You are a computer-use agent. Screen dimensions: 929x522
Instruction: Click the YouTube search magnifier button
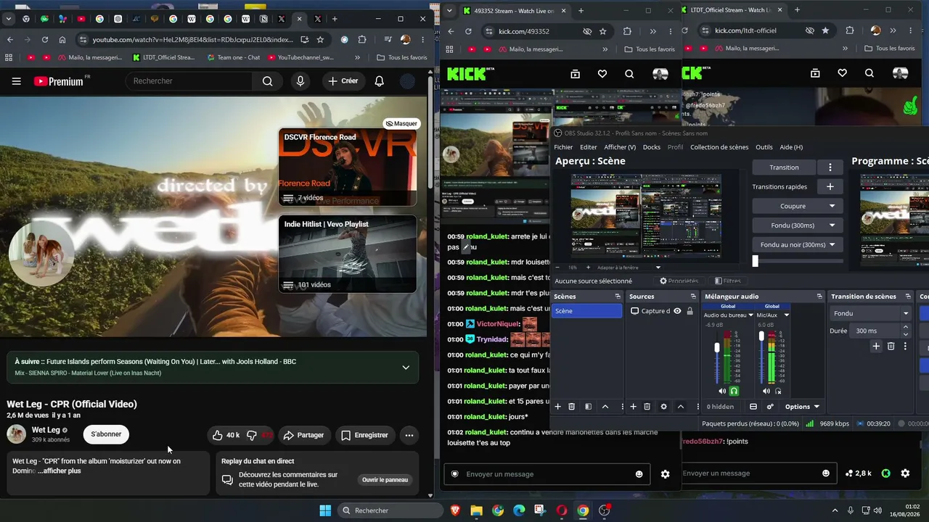[x=268, y=81]
